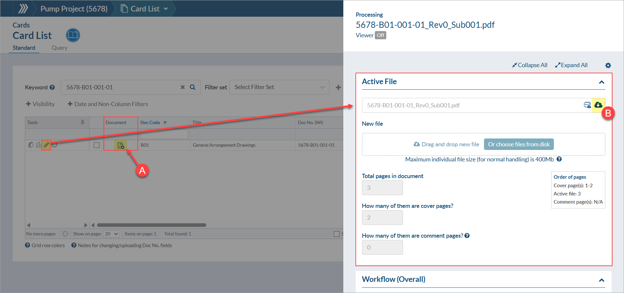Sort by the Doc Code column header
The image size is (624, 293).
click(150, 122)
